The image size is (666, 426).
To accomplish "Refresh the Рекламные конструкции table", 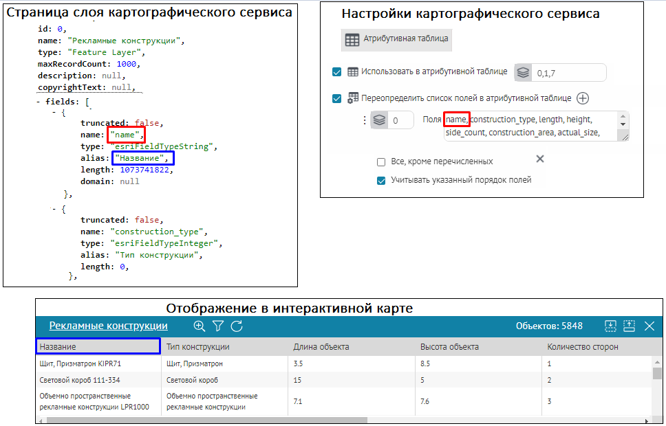I will point(237,326).
